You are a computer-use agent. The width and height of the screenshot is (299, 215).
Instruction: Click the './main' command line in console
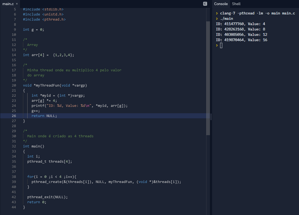pyautogui.click(x=227, y=18)
